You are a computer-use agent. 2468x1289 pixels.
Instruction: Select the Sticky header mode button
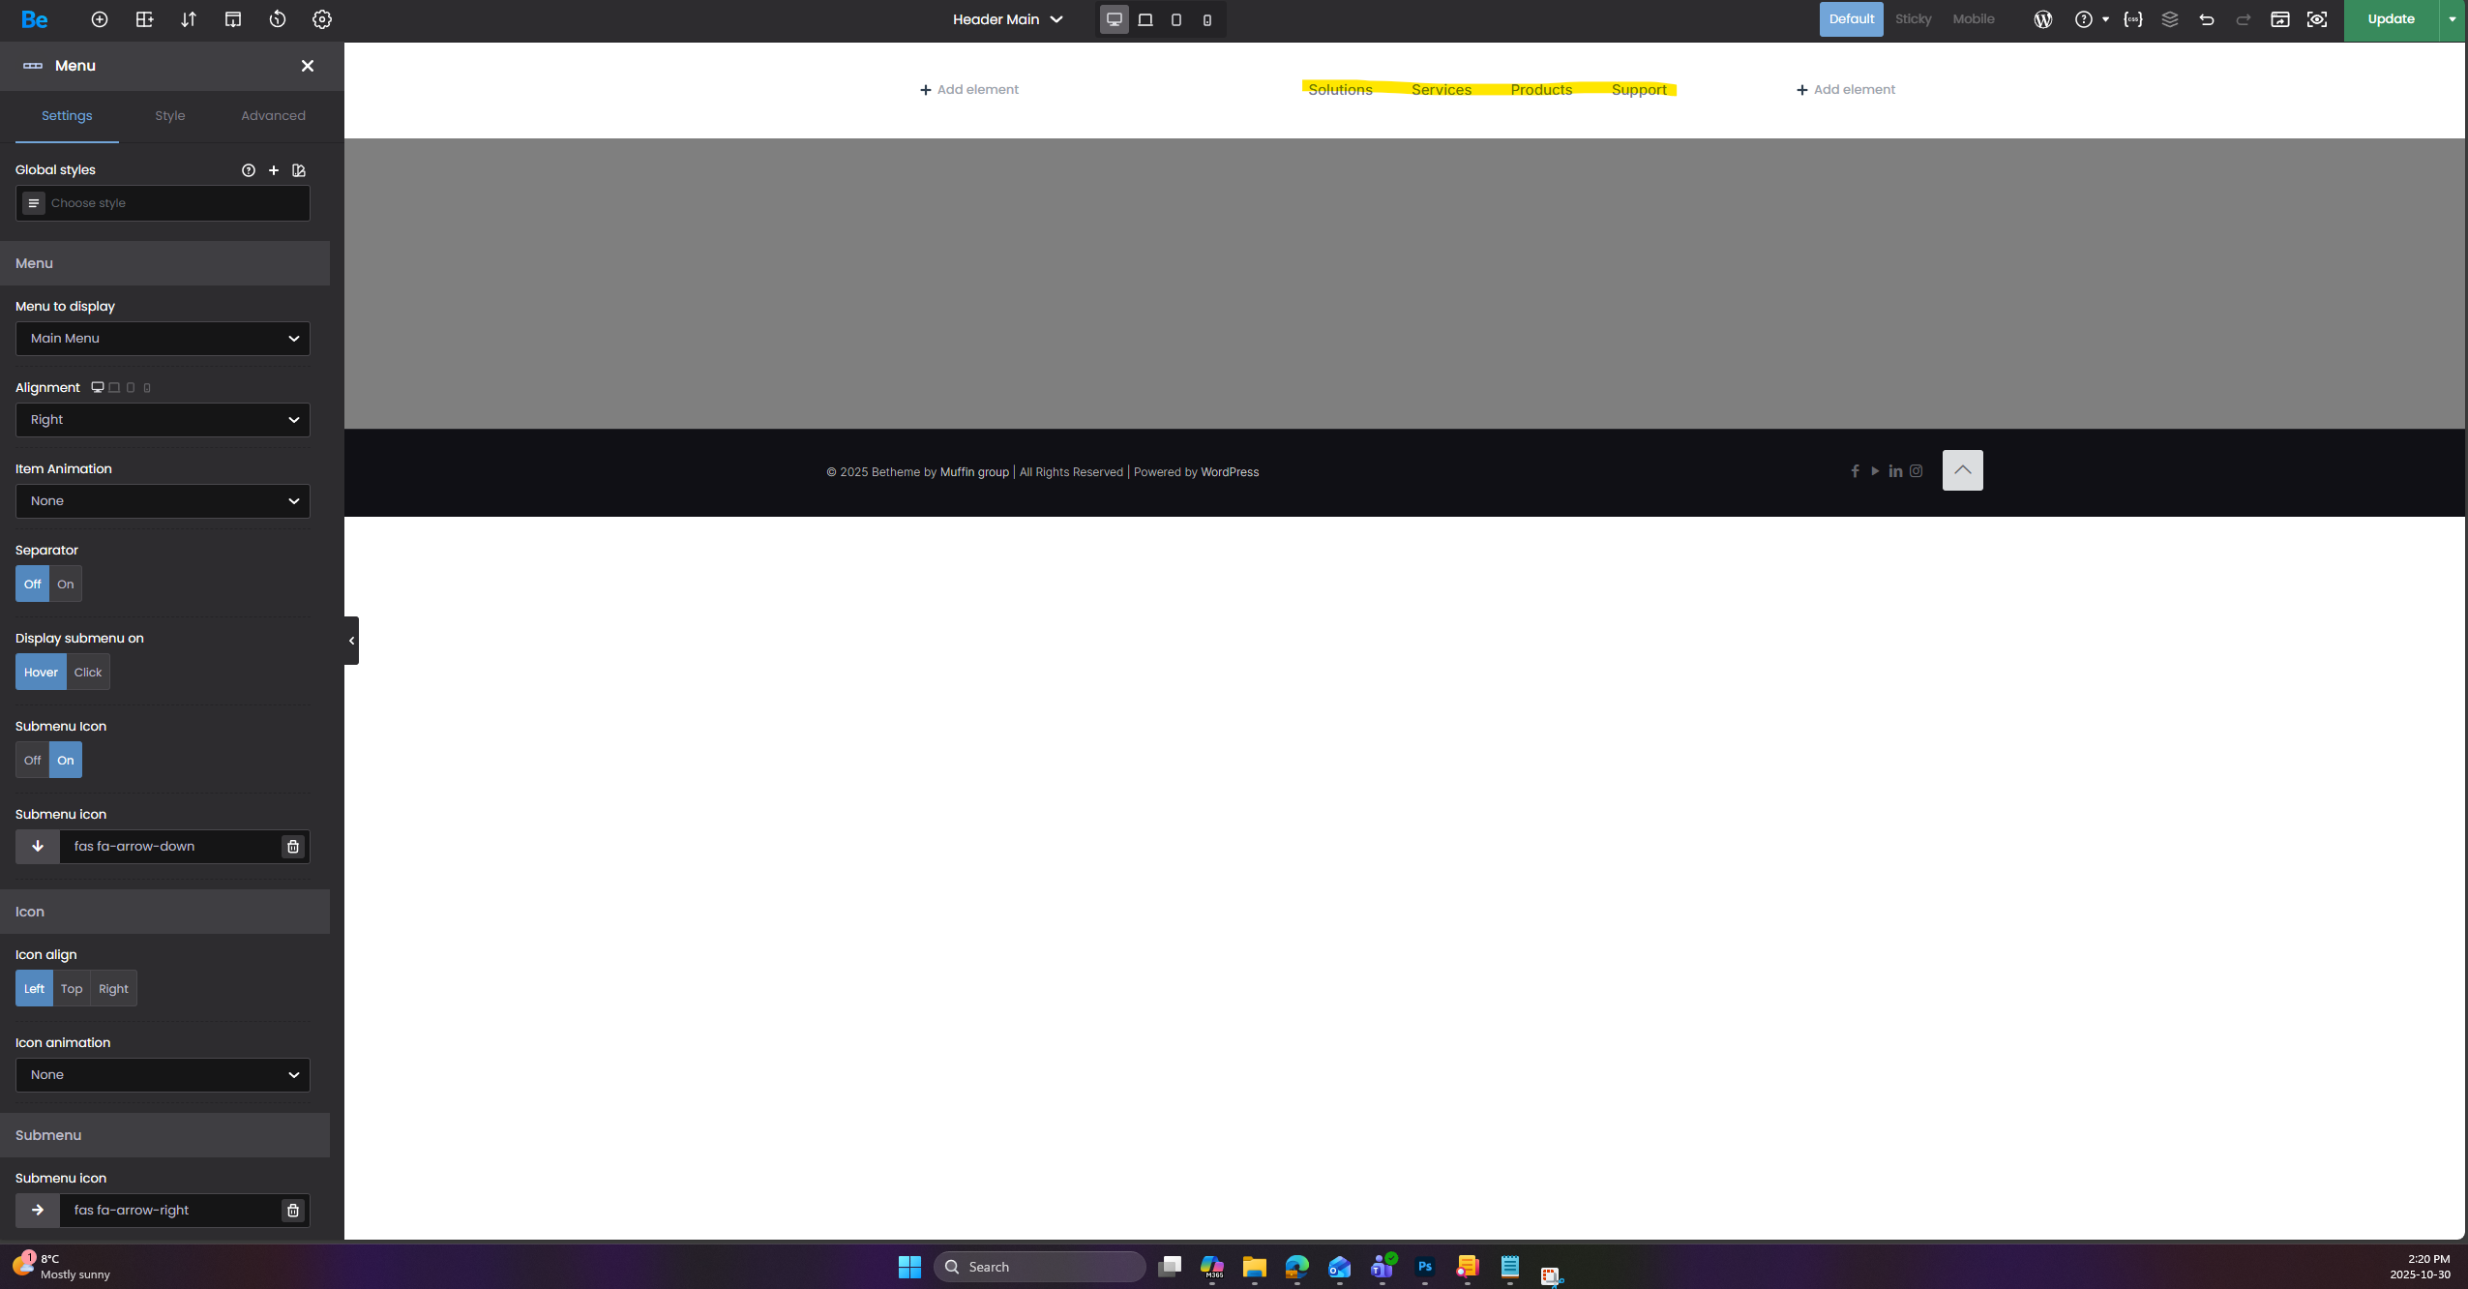pos(1912,19)
